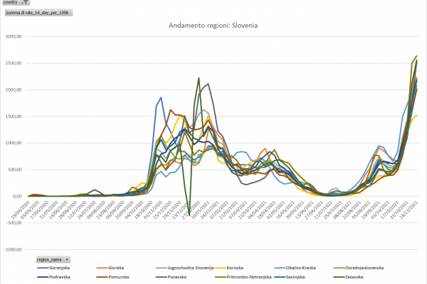Select the -1000,00 vertical axis label
The image size is (427, 284).
[x=13, y=249]
